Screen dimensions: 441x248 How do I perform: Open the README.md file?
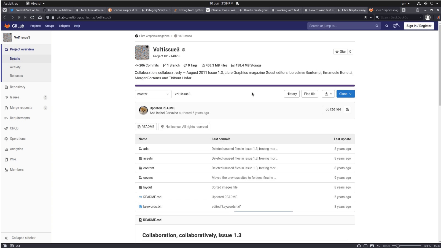[152, 197]
